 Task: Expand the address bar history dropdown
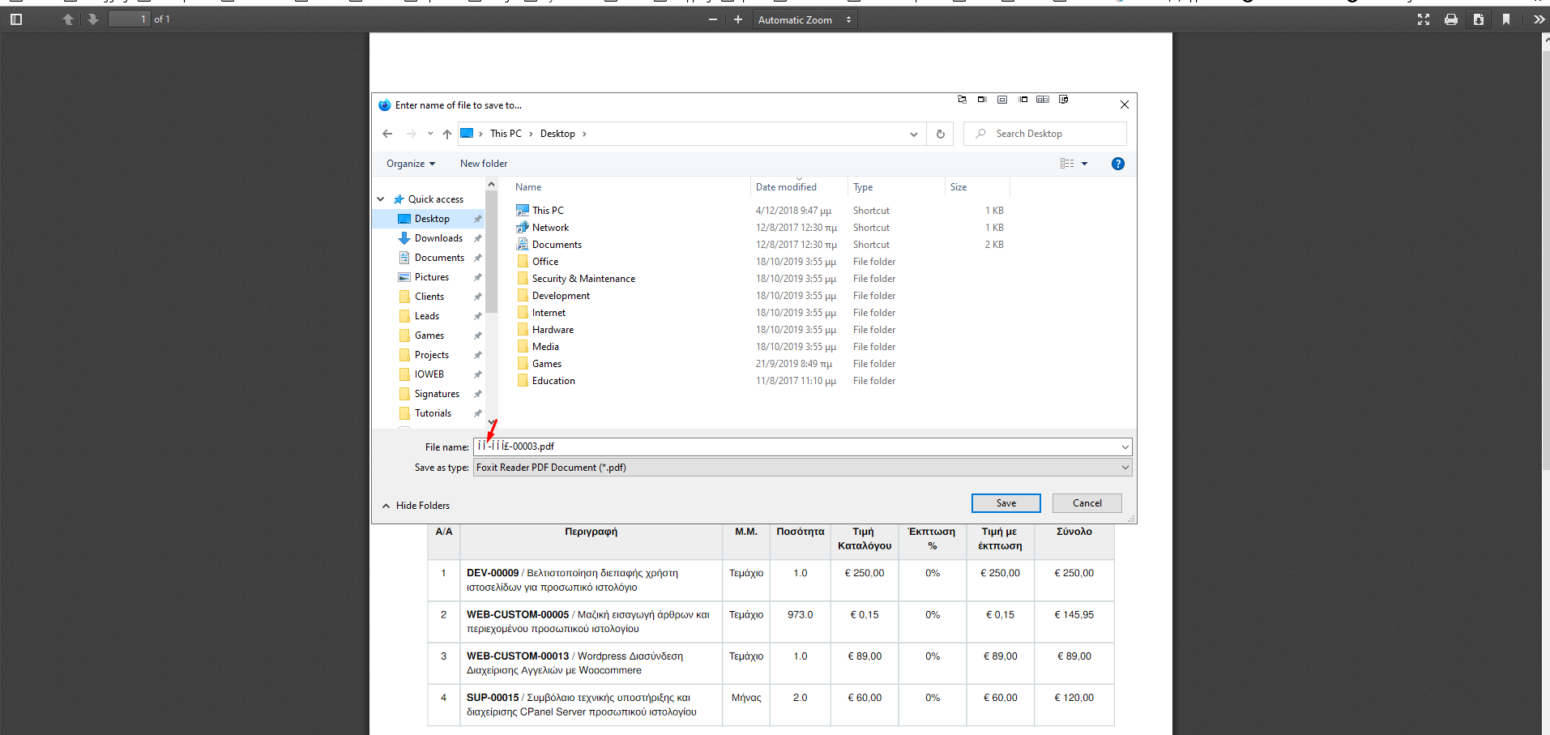tap(914, 134)
